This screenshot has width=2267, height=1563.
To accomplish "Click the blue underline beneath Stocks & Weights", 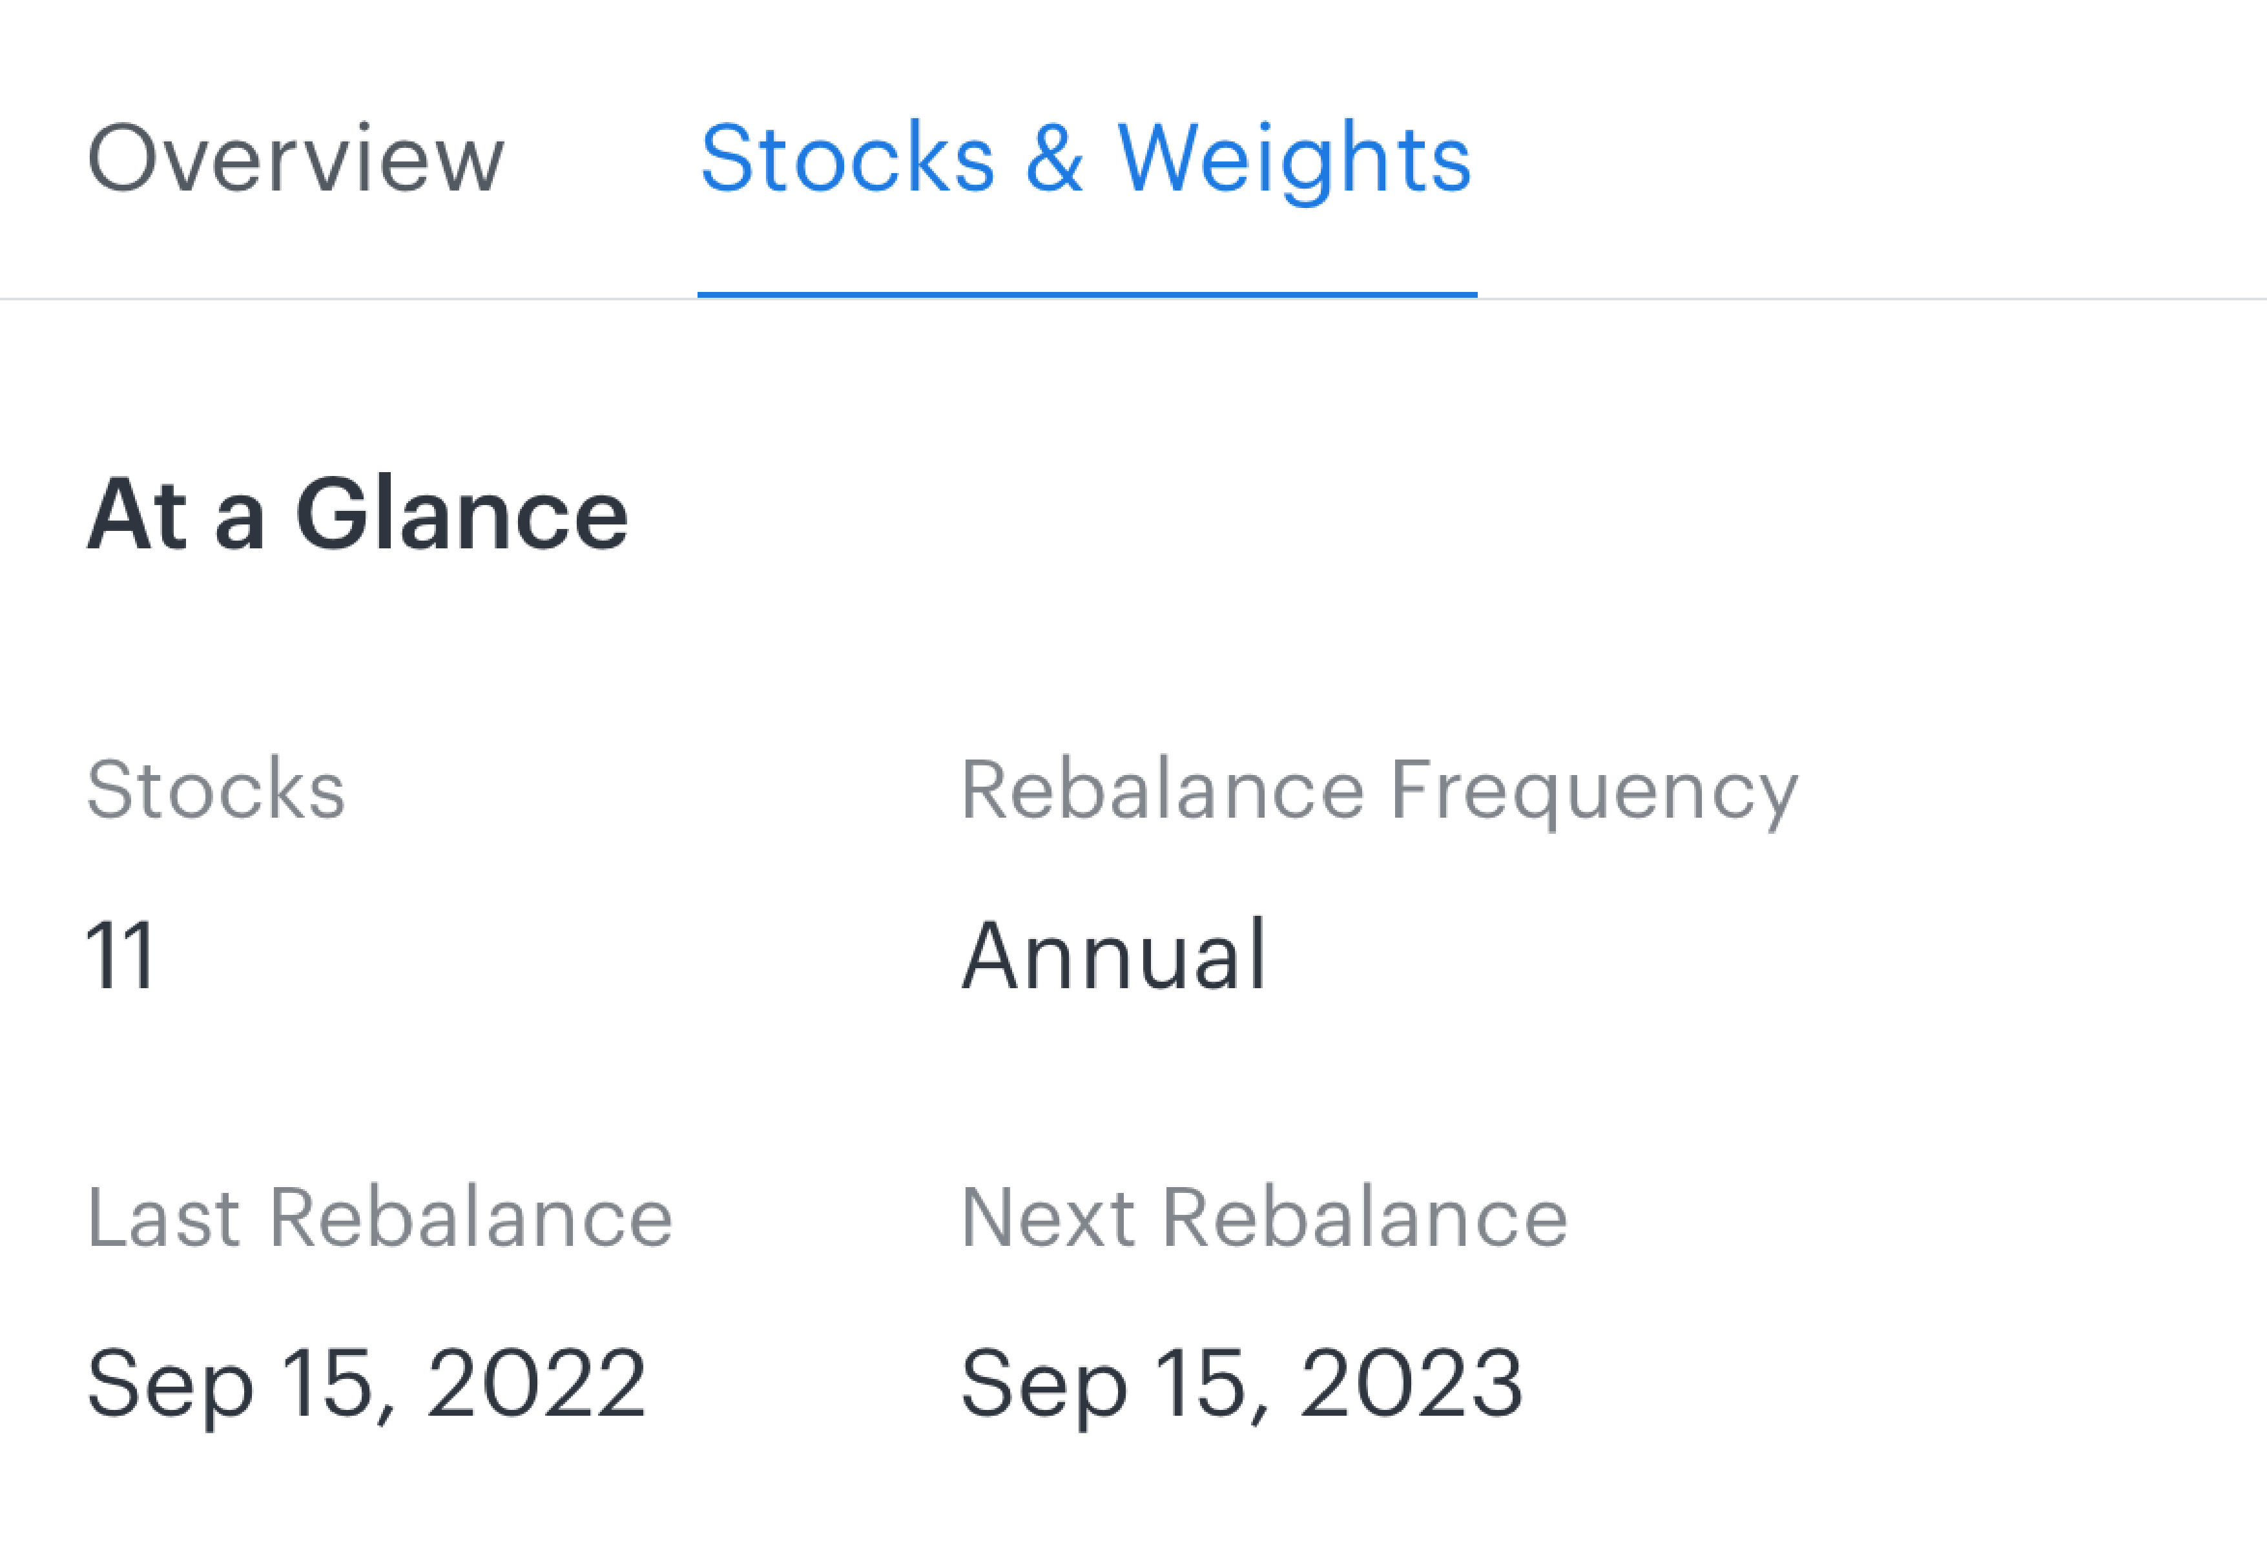I will (x=1087, y=294).
